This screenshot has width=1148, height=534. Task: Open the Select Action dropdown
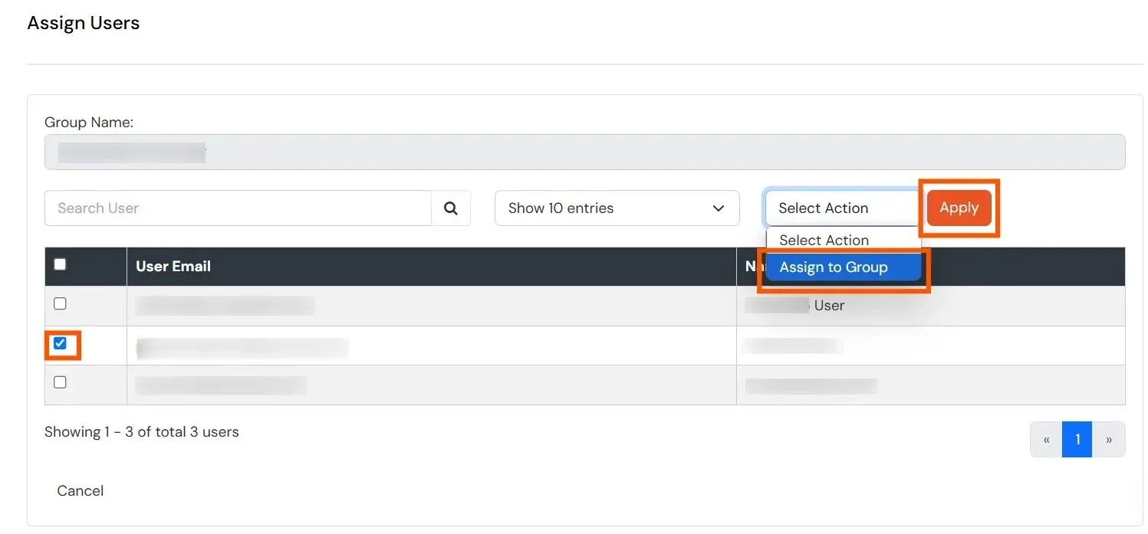(x=842, y=208)
